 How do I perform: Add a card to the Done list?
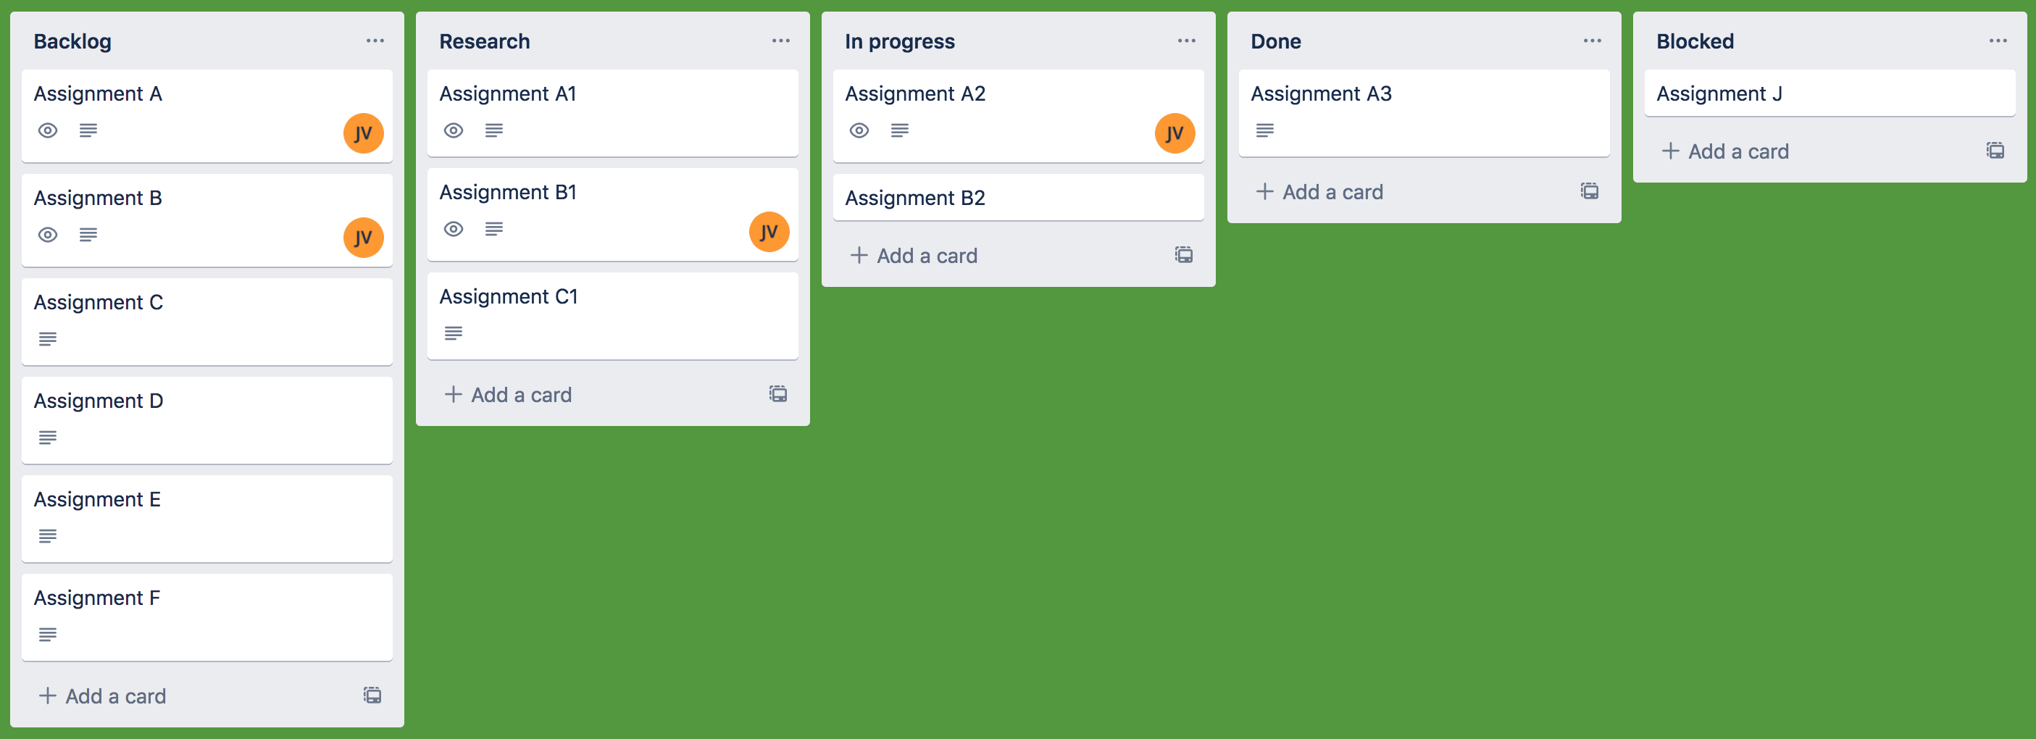click(x=1320, y=191)
